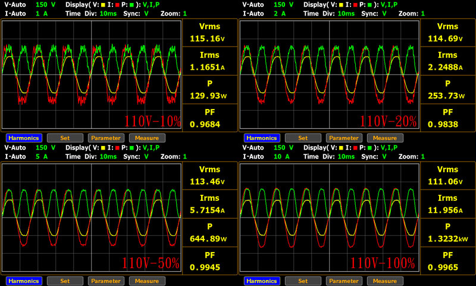Click the Sync V value in the 110V-50% screen
The width and height of the screenshot is (476, 286).
[146, 157]
